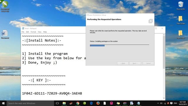188x106 pixels.
Task: Click the Notepad scrollbar up arrow
Action: [x=164, y=35]
